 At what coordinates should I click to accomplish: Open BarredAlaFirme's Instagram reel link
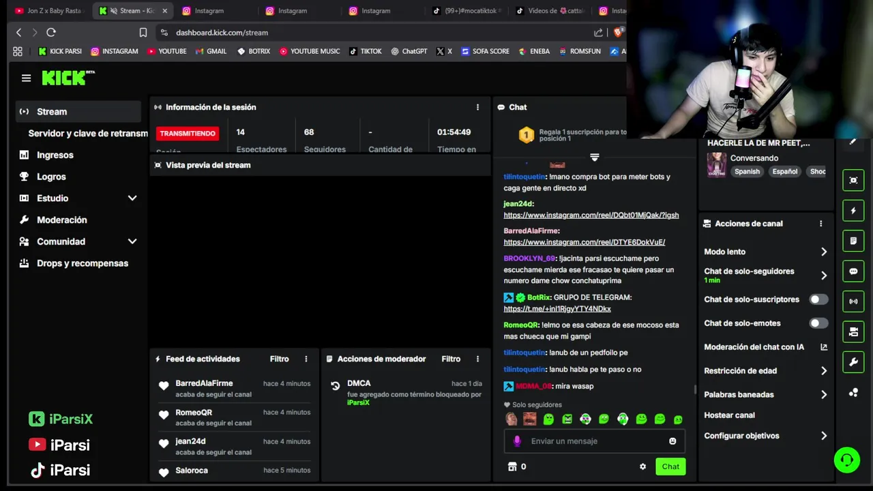point(585,242)
